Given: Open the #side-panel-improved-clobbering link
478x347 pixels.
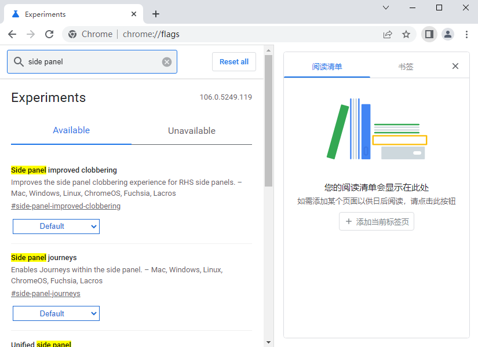Looking at the screenshot, I should pyautogui.click(x=66, y=206).
